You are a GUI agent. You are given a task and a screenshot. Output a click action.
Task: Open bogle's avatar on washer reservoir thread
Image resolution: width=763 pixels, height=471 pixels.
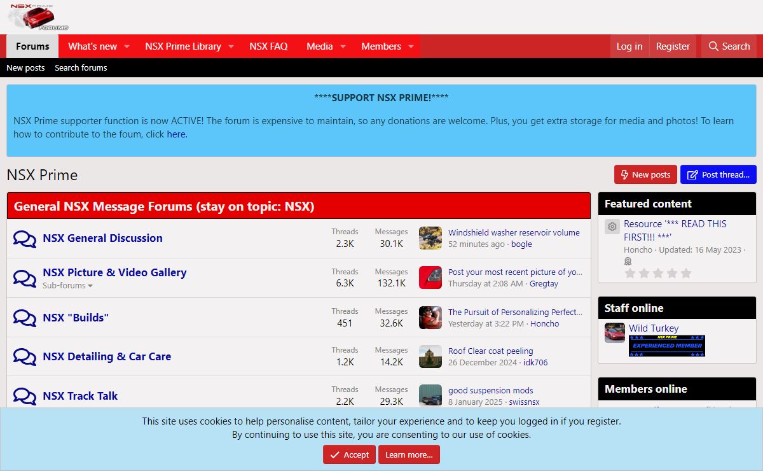click(x=430, y=238)
